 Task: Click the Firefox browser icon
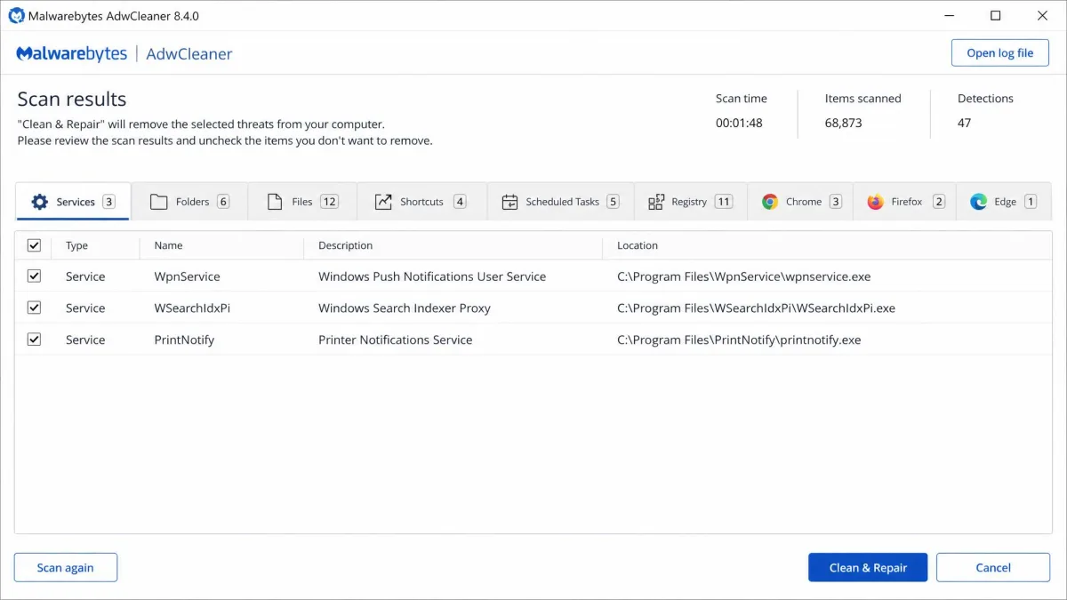(875, 202)
